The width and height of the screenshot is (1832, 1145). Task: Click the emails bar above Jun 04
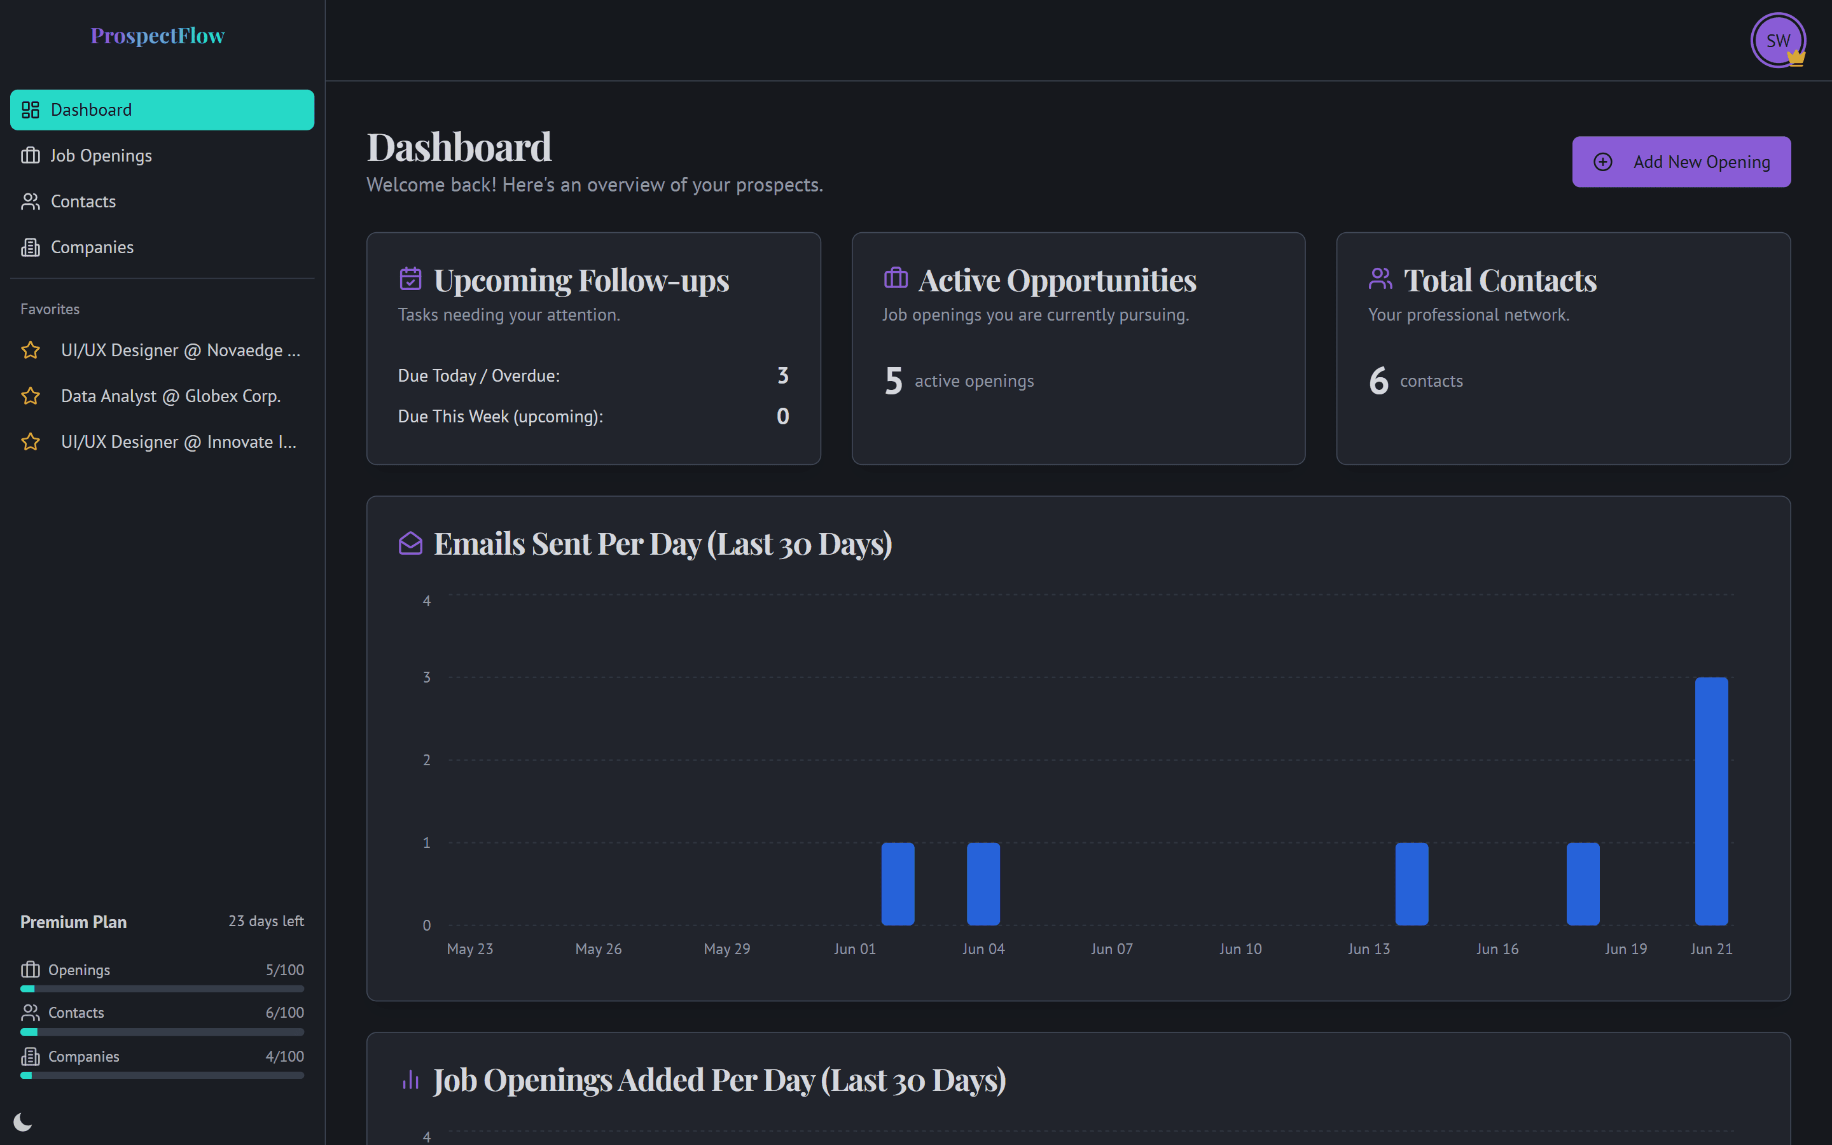[983, 883]
